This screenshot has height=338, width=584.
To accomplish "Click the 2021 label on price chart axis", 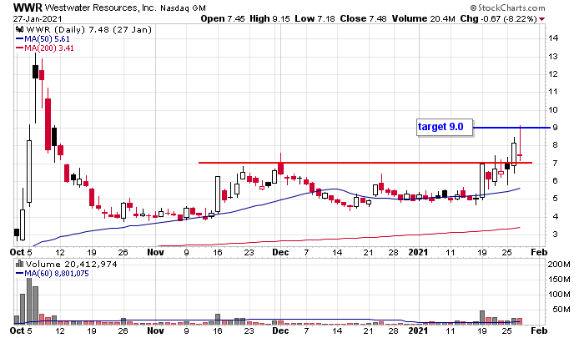I will pos(418,252).
